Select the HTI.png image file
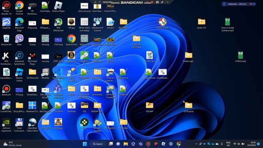 click(x=19, y=91)
